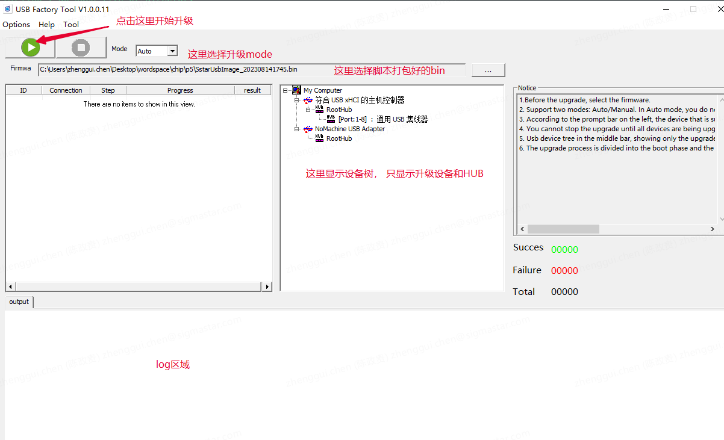Collapse the NoMachine USB Adapter node
The image size is (724, 440).
pyautogui.click(x=297, y=129)
